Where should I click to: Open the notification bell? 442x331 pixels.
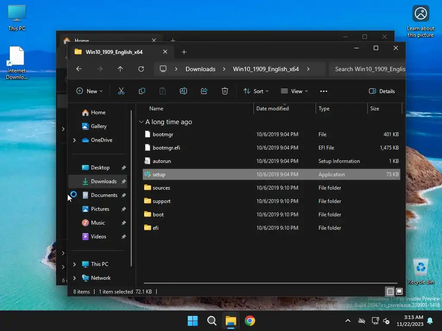coord(430,321)
